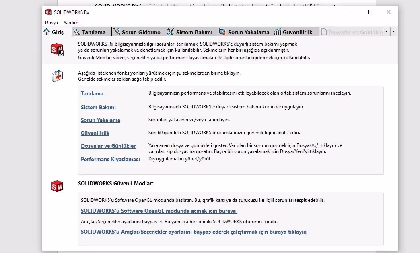Switch to the Güvenilirlik tab
The image size is (420, 253).
(295, 32)
